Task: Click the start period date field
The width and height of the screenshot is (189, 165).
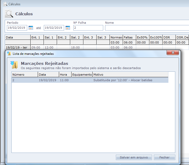Action: [17, 28]
